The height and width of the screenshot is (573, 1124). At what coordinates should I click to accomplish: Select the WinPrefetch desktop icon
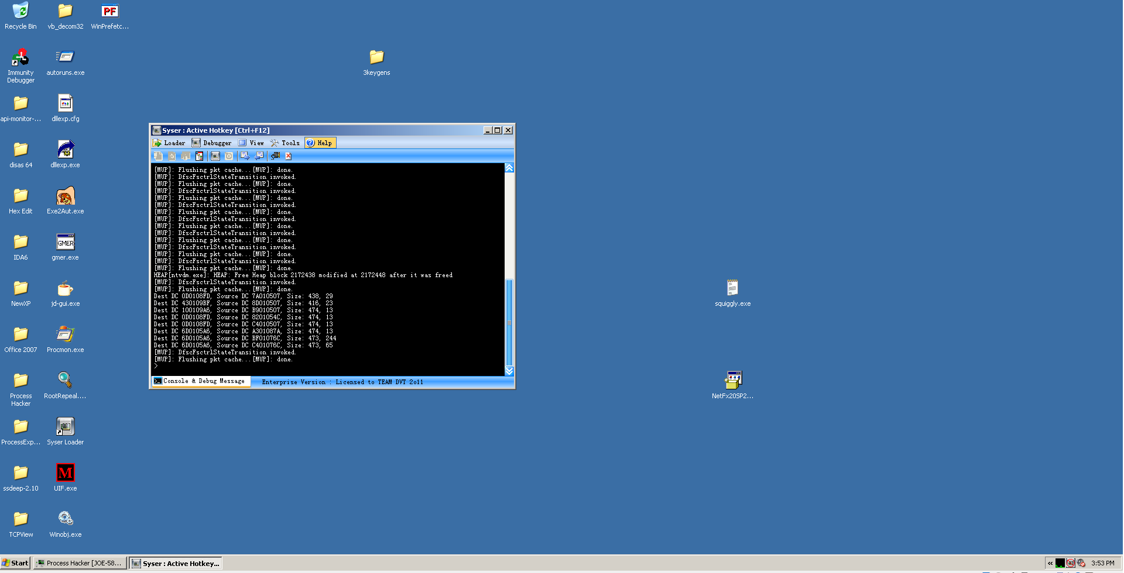[110, 16]
